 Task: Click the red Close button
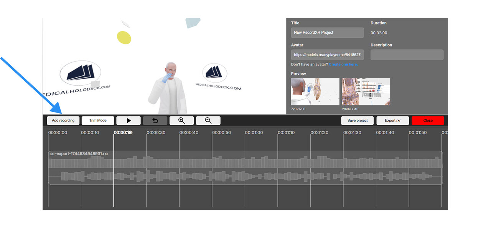click(x=428, y=120)
